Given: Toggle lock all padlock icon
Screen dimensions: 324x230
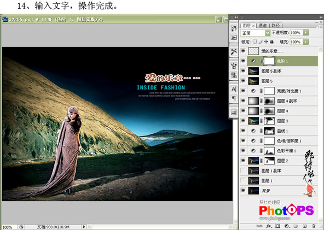Looking at the screenshot, I should [x=272, y=42].
